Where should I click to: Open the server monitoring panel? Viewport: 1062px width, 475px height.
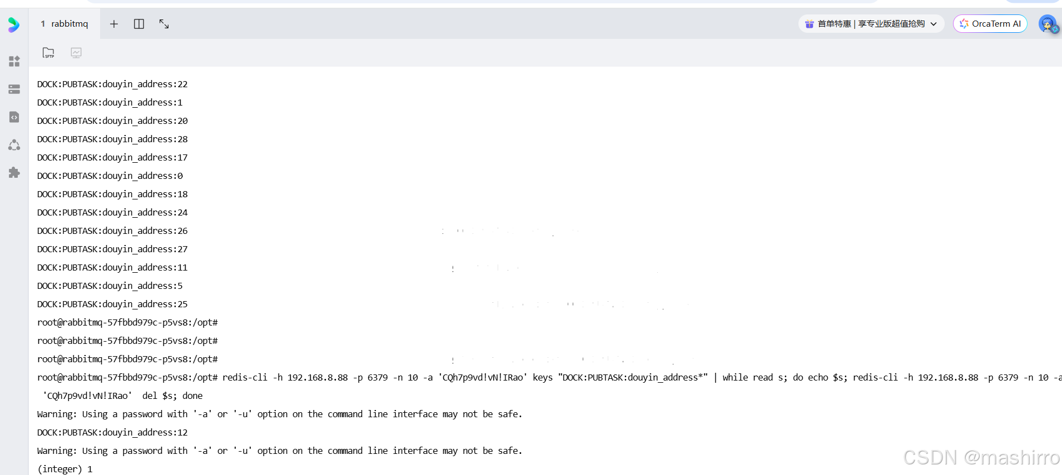click(76, 53)
